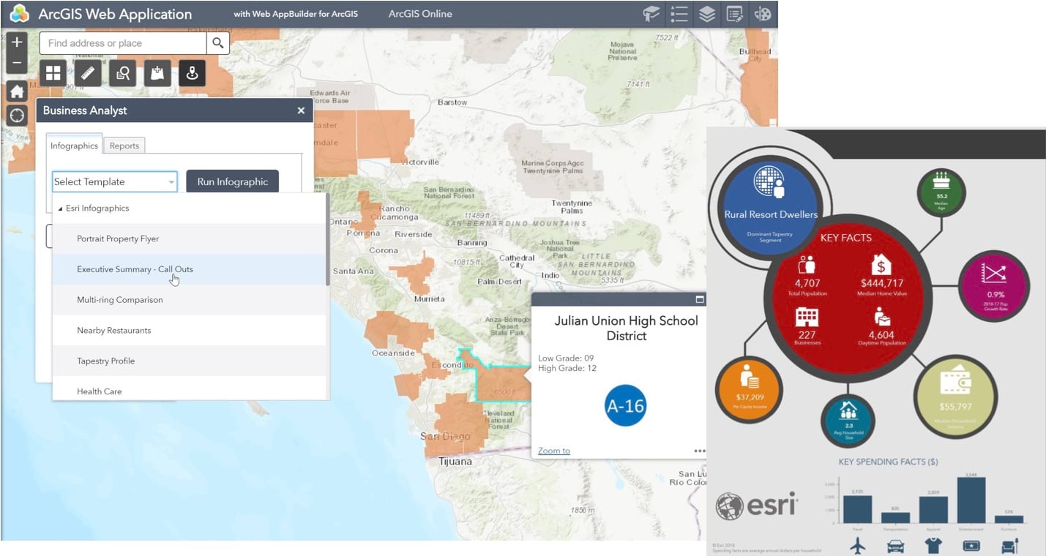The height and width of the screenshot is (556, 1046).
Task: Click the Home default extent icon
Action: click(x=16, y=91)
